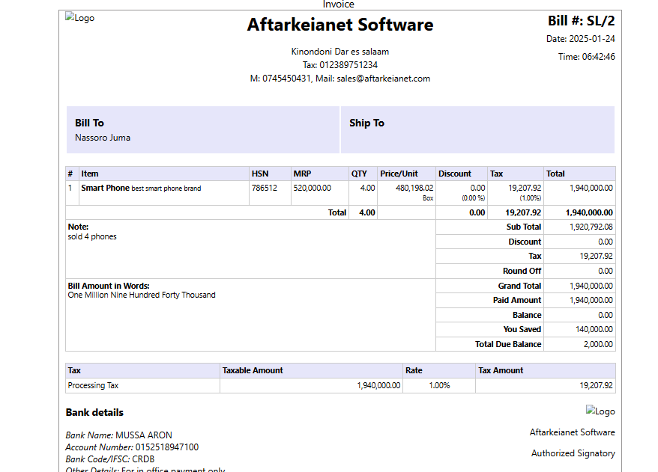Image resolution: width=658 pixels, height=472 pixels.
Task: Click the MRP value 520,000.00
Action: (313, 188)
